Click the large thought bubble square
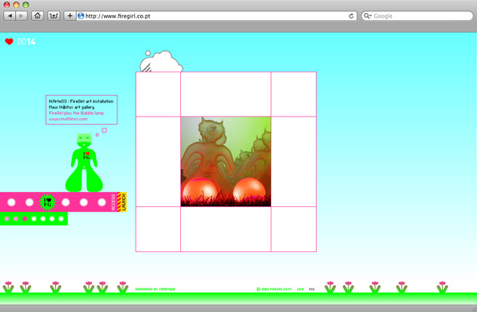This screenshot has width=477, height=312. (104, 130)
